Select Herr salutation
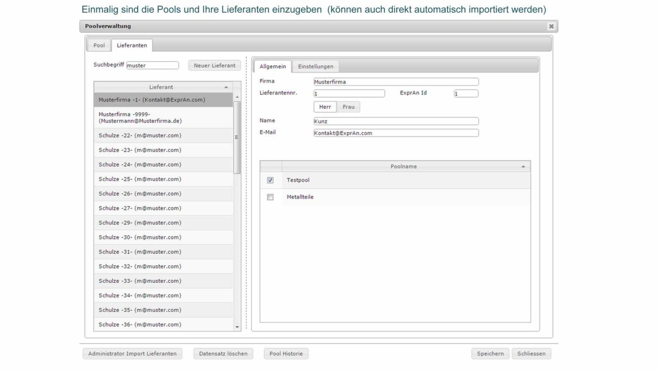The width and height of the screenshot is (658, 370). pyautogui.click(x=325, y=107)
